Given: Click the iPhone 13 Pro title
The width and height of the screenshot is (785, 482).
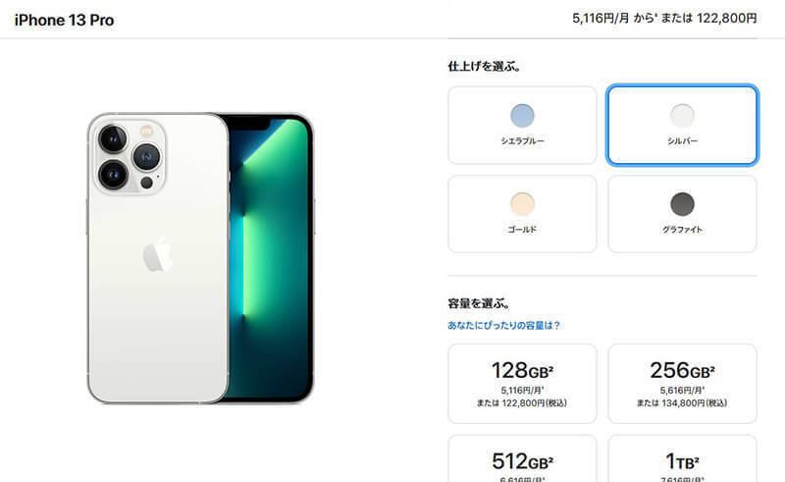Looking at the screenshot, I should click(x=64, y=20).
